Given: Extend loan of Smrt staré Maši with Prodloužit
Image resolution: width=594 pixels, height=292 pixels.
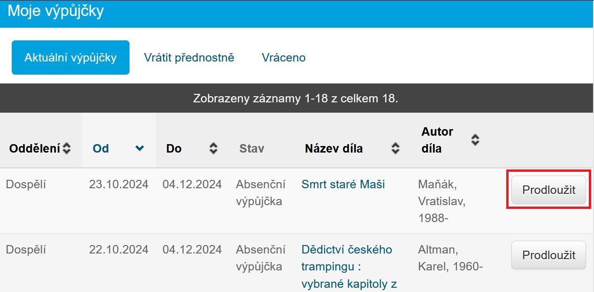Looking at the screenshot, I should coord(548,190).
